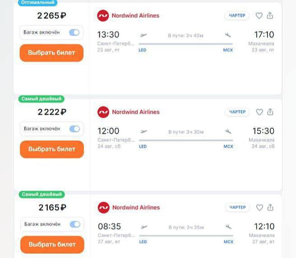Choose the 2222₽ ticket button
296x258 pixels.
52,149
